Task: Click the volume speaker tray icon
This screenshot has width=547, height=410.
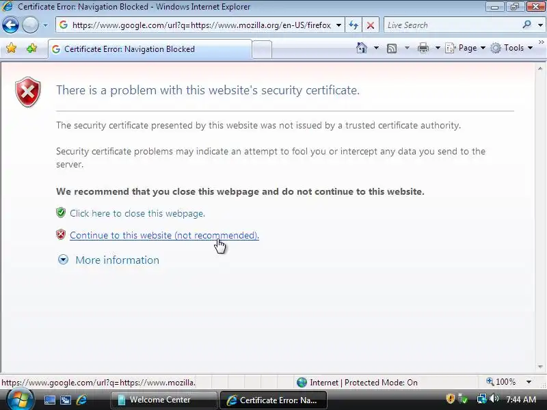Action: pyautogui.click(x=494, y=398)
